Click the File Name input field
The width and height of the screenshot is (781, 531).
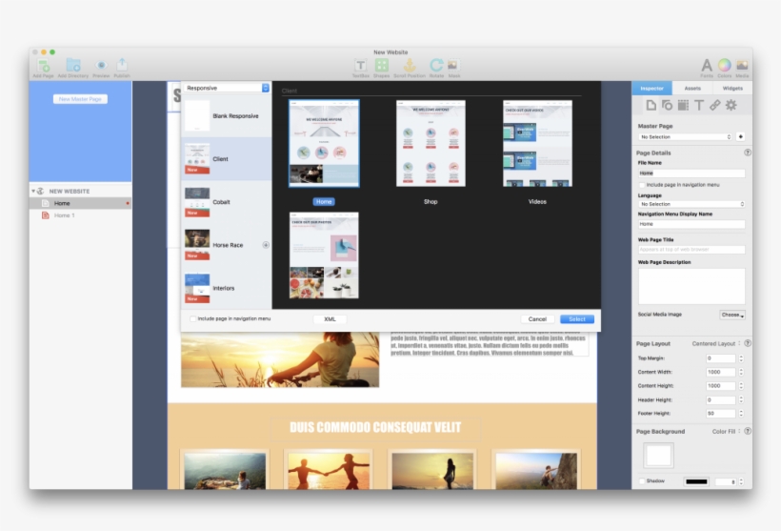coord(691,173)
